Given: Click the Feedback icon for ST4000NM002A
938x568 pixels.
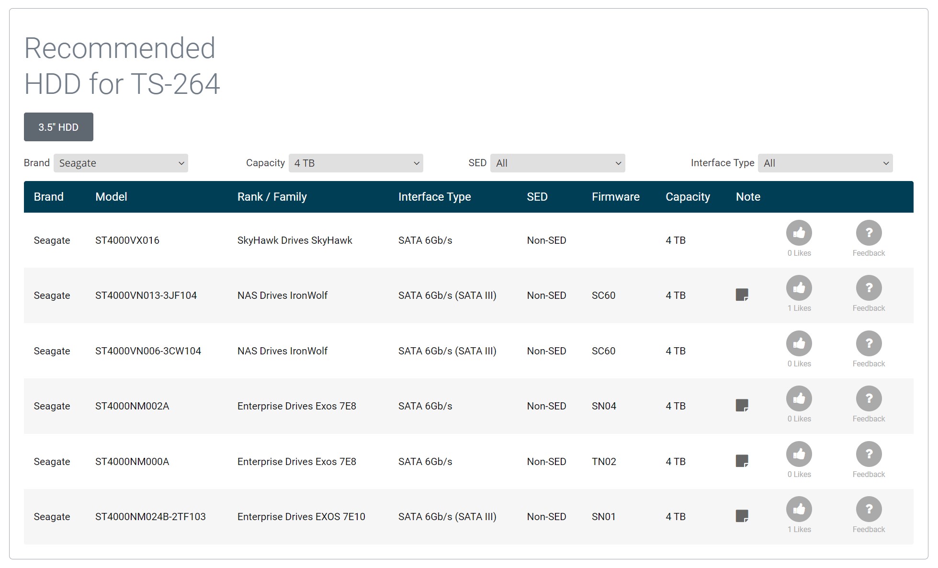Looking at the screenshot, I should [869, 398].
